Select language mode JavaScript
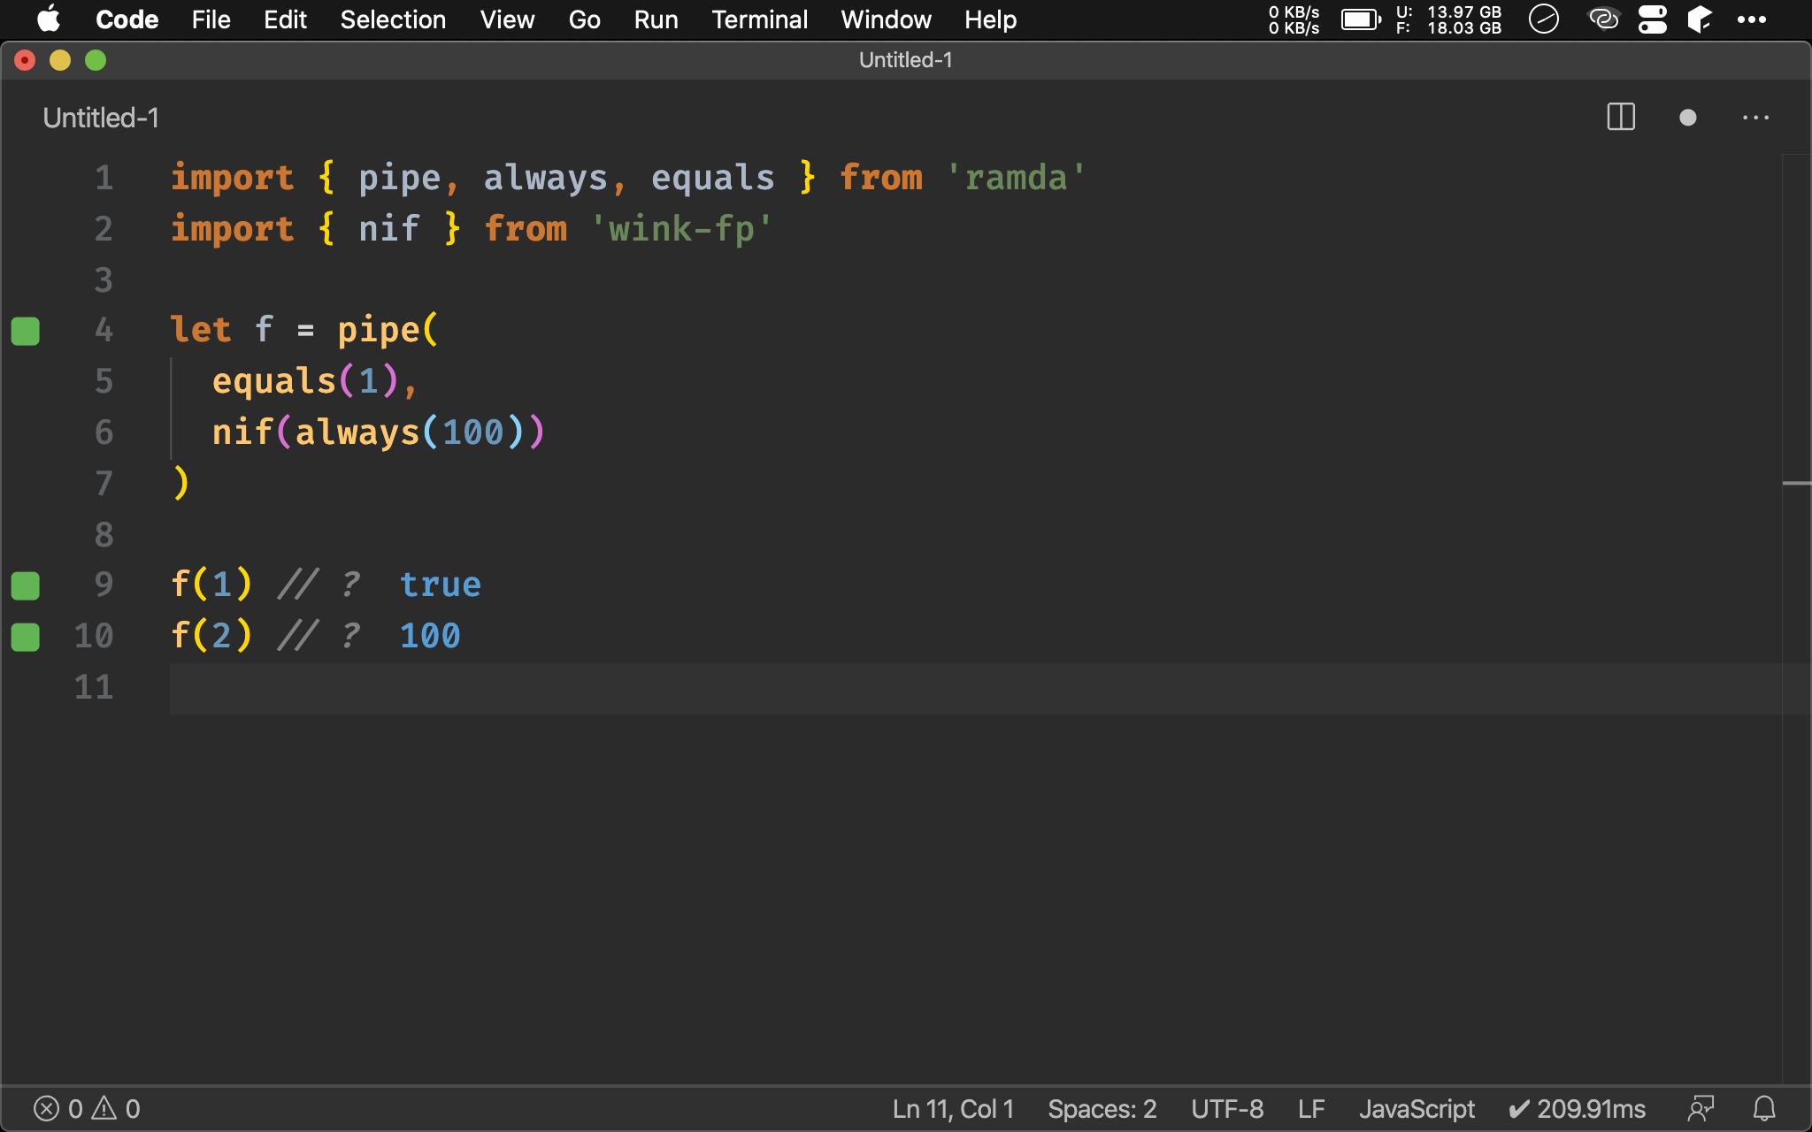Viewport: 1812px width, 1132px height. [1417, 1109]
